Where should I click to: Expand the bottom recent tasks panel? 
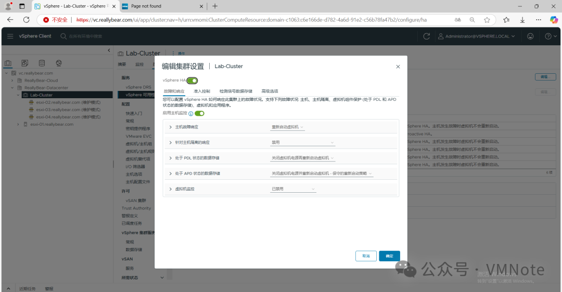coord(8,288)
